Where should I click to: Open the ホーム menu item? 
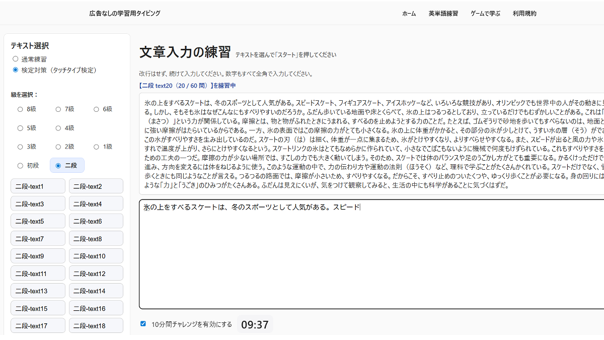409,14
